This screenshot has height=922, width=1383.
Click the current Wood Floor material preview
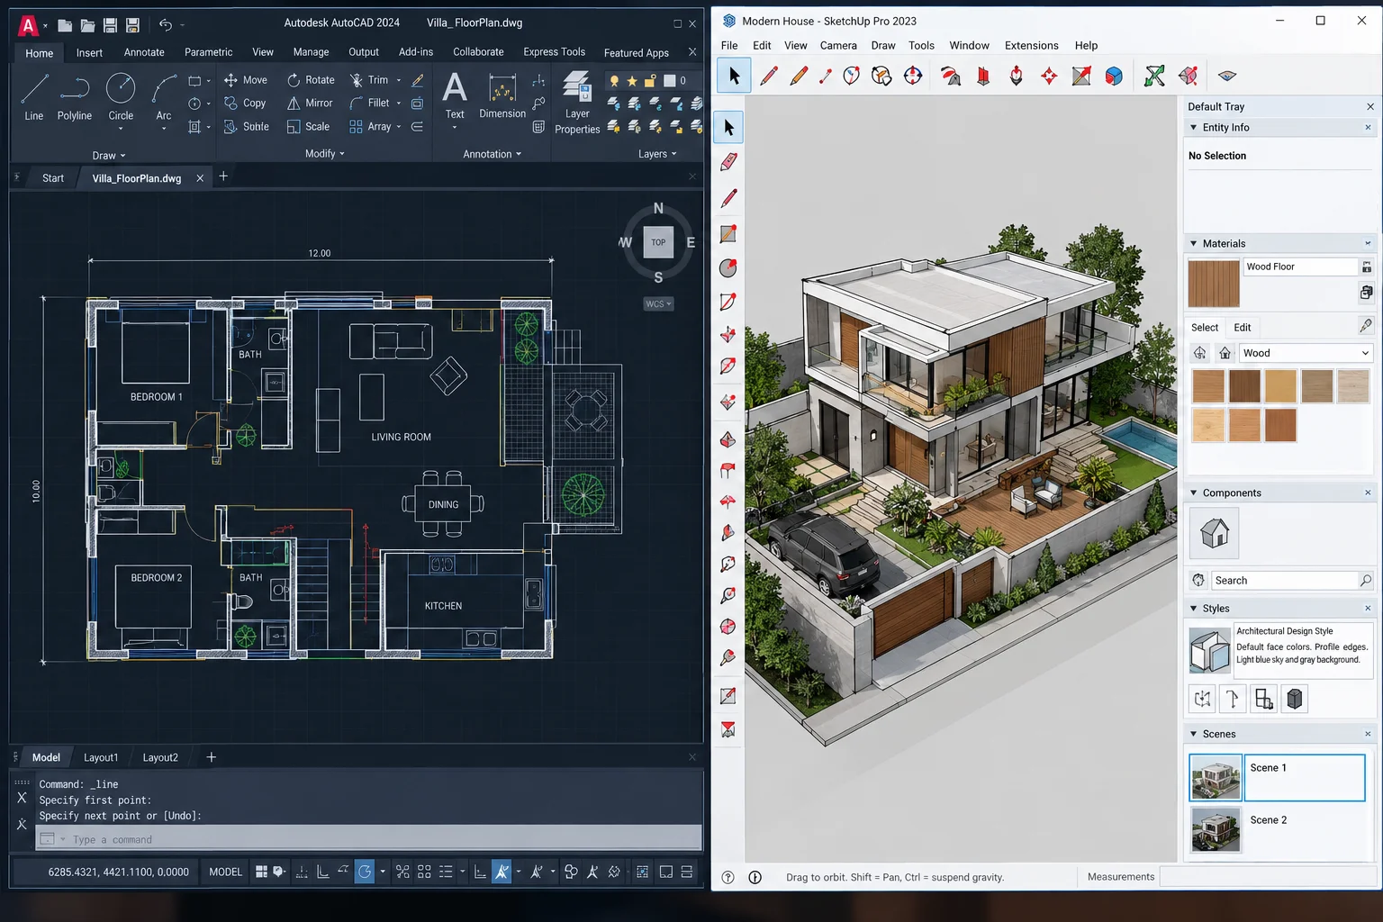[x=1214, y=284]
